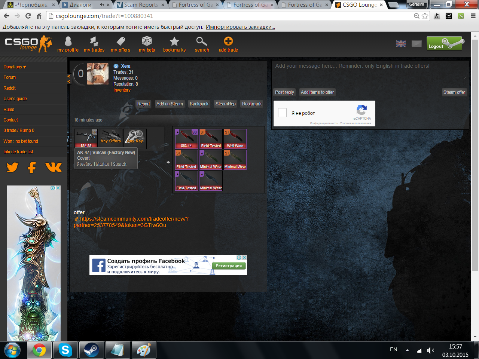Viewport: 479px width, 359px height.
Task: Click the zoom magnifier icon in address bar
Action: pyautogui.click(x=417, y=16)
